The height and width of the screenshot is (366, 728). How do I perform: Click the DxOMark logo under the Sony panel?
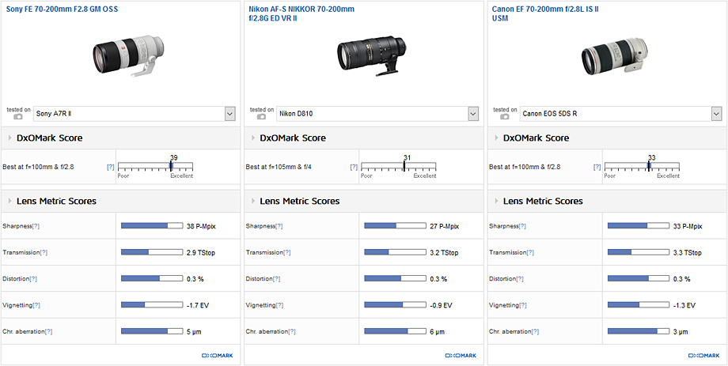click(217, 356)
